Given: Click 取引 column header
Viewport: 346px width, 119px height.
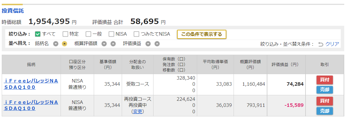Looking at the screenshot, I should (325, 65).
